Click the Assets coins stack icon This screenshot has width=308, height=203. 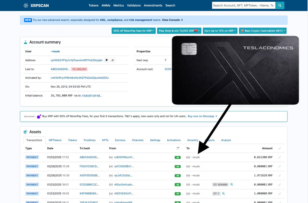point(25,132)
